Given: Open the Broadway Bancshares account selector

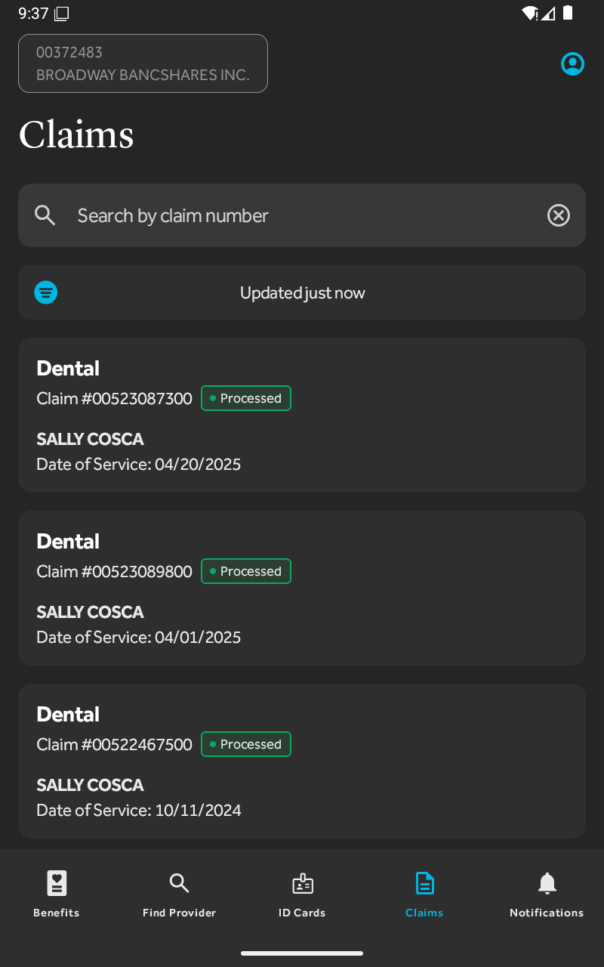Looking at the screenshot, I should tap(143, 63).
